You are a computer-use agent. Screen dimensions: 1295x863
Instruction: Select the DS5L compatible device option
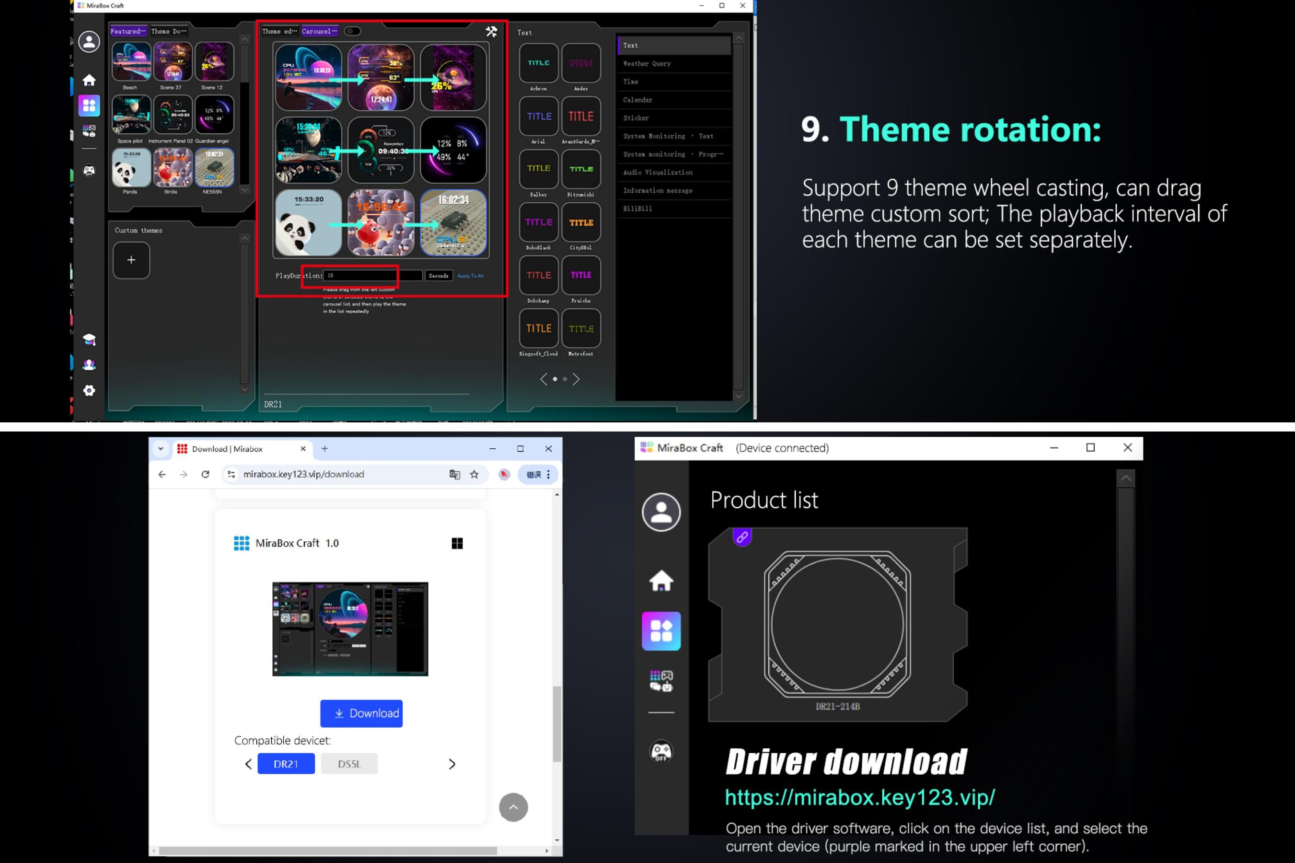pos(349,764)
